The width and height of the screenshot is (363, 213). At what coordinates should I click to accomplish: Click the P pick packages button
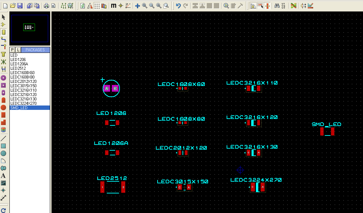click(x=12, y=50)
